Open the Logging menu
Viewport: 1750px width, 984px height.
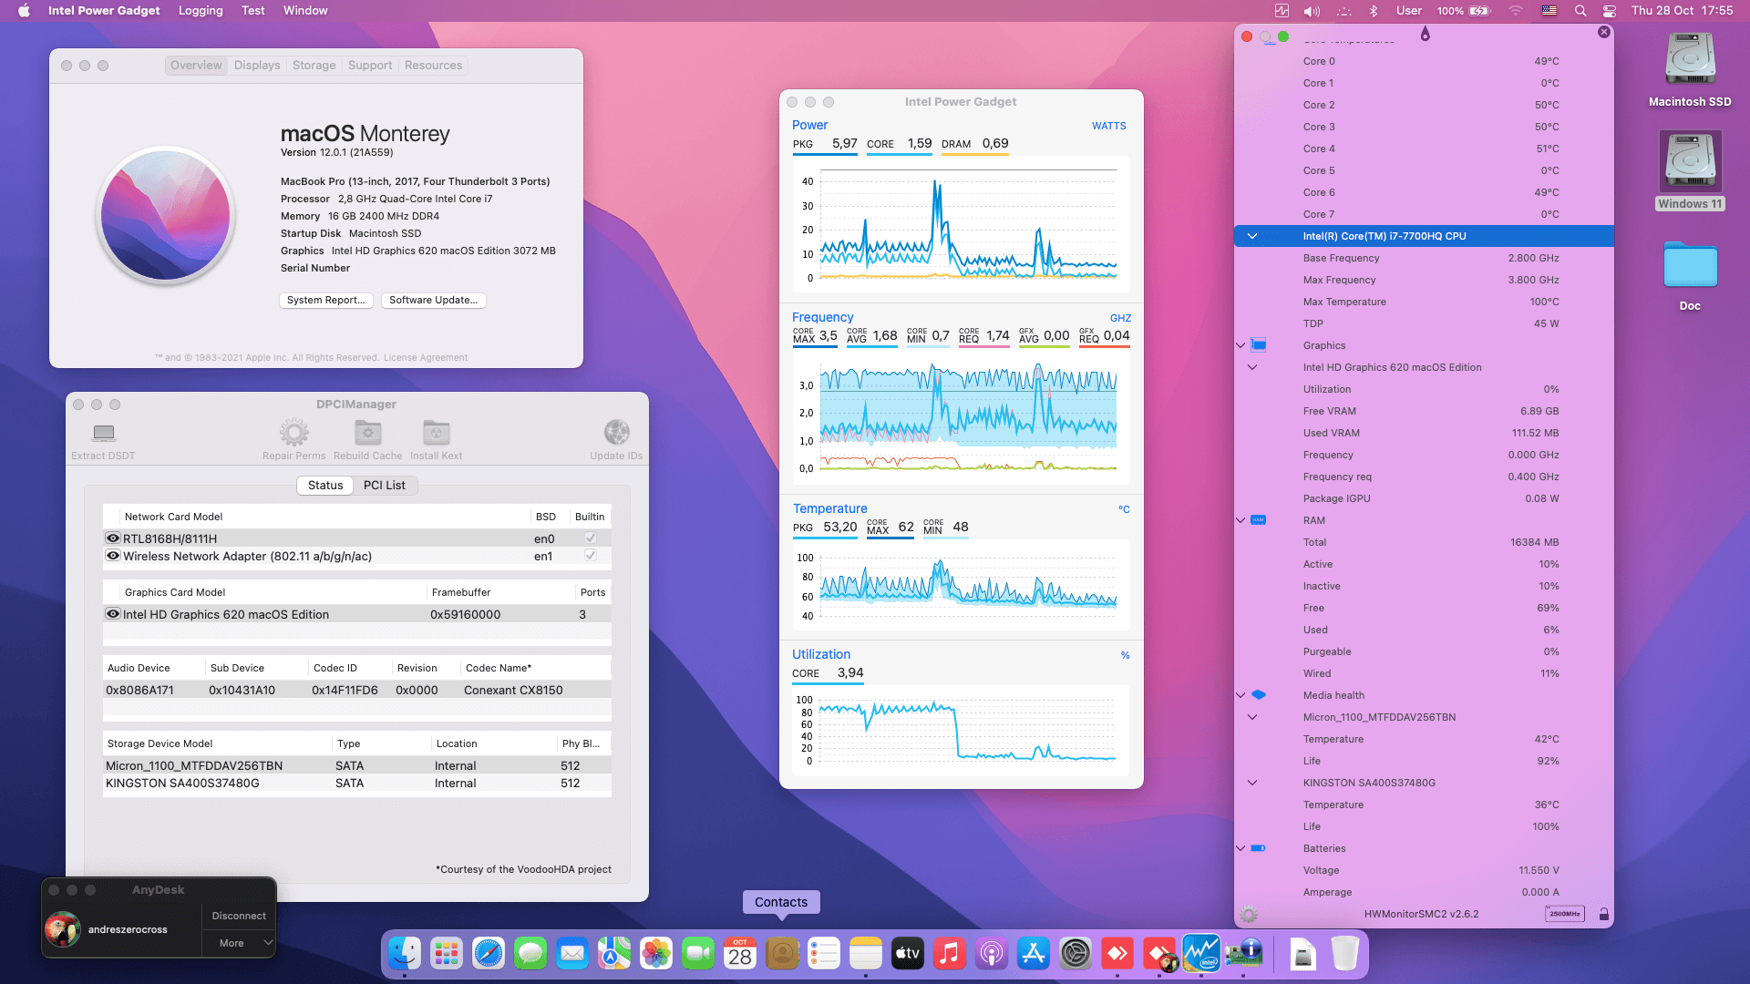click(x=201, y=11)
